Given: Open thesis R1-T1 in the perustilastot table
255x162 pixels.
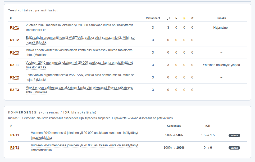Looking at the screenshot, I should [x=15, y=28].
